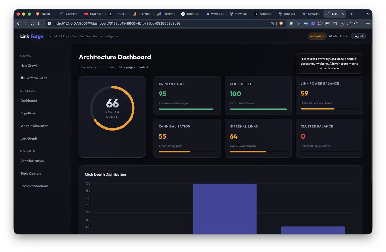Click the shorter right bar in chart
This screenshot has width=386, height=252.
point(313,230)
